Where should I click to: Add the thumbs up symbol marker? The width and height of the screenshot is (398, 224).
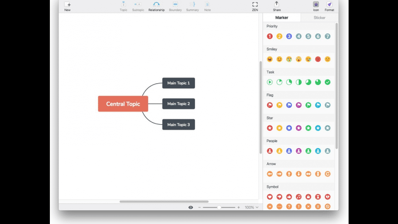click(289, 197)
